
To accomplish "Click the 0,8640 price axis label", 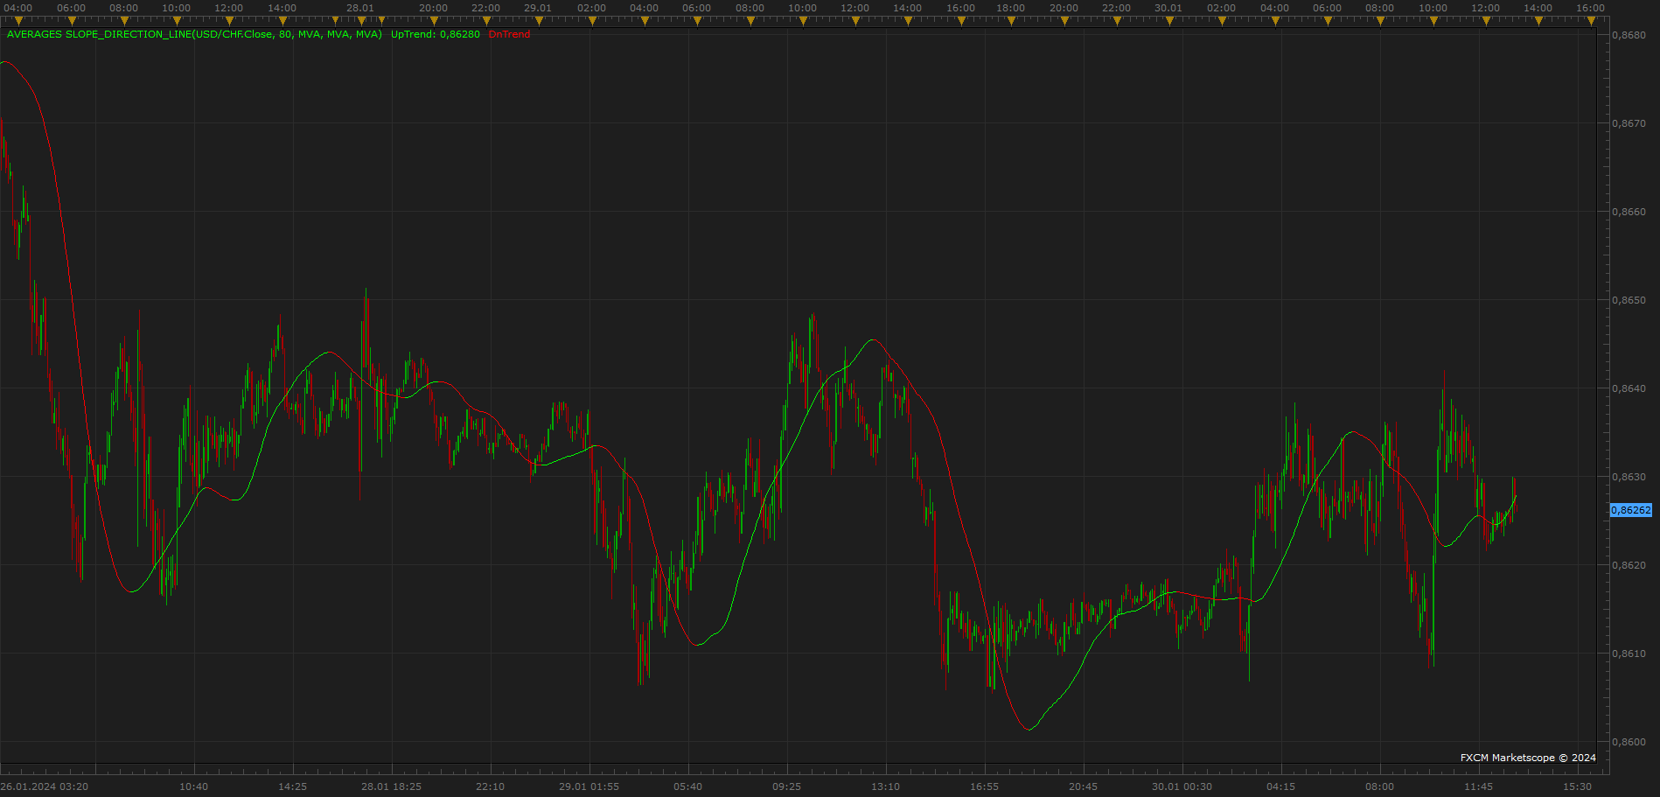I will point(1629,388).
